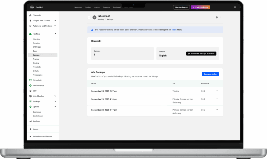Image resolution: width=267 pixels, height=159 pixels.
Task: Open the Analyse chart icon
Action: pos(30,121)
